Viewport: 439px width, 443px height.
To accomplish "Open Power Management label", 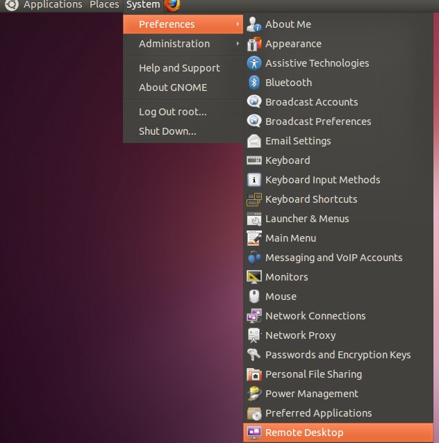I will click(x=312, y=394).
